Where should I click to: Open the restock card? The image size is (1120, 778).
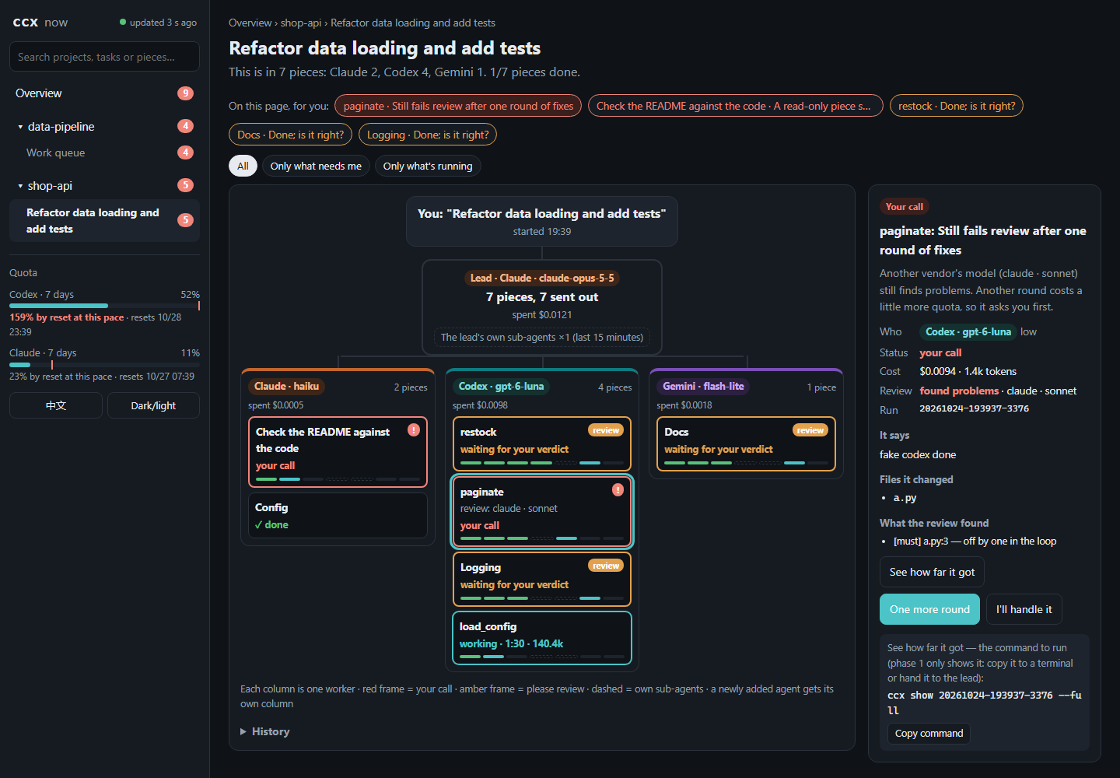(x=542, y=443)
